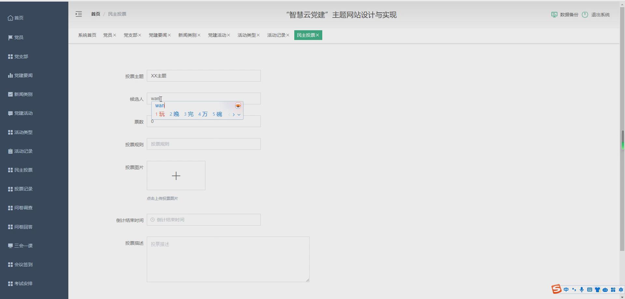This screenshot has width=625, height=299.
Task: Close the 党建要闻 tab
Action: 169,35
